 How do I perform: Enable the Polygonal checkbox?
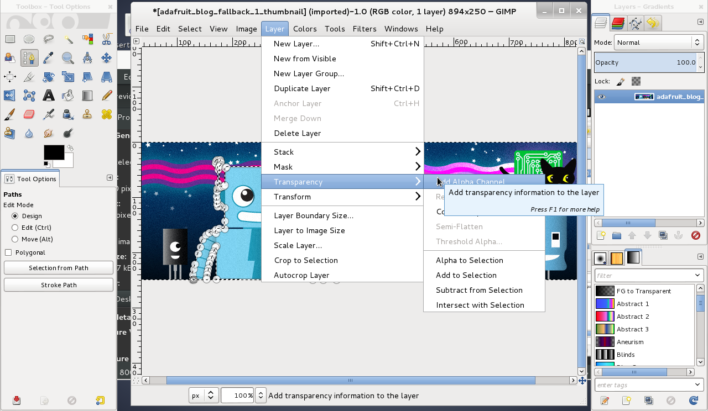pyautogui.click(x=8, y=252)
